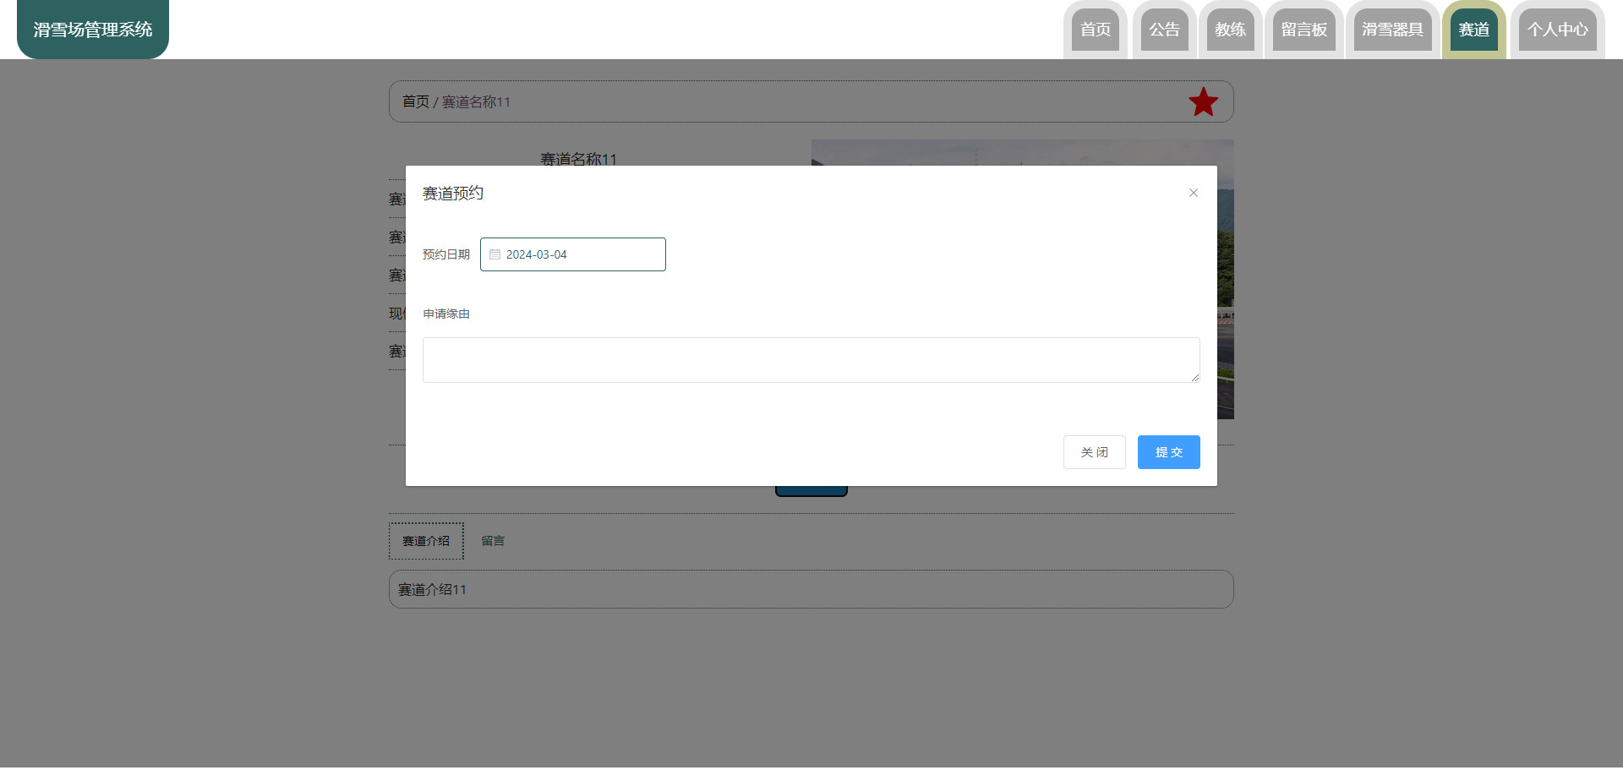1623x770 pixels.
Task: Switch to the 赛道介绍 tab
Action: point(426,541)
